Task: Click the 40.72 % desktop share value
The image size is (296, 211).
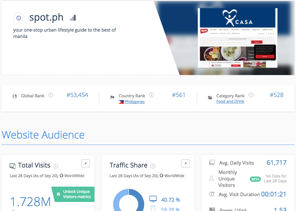Action: [171, 200]
